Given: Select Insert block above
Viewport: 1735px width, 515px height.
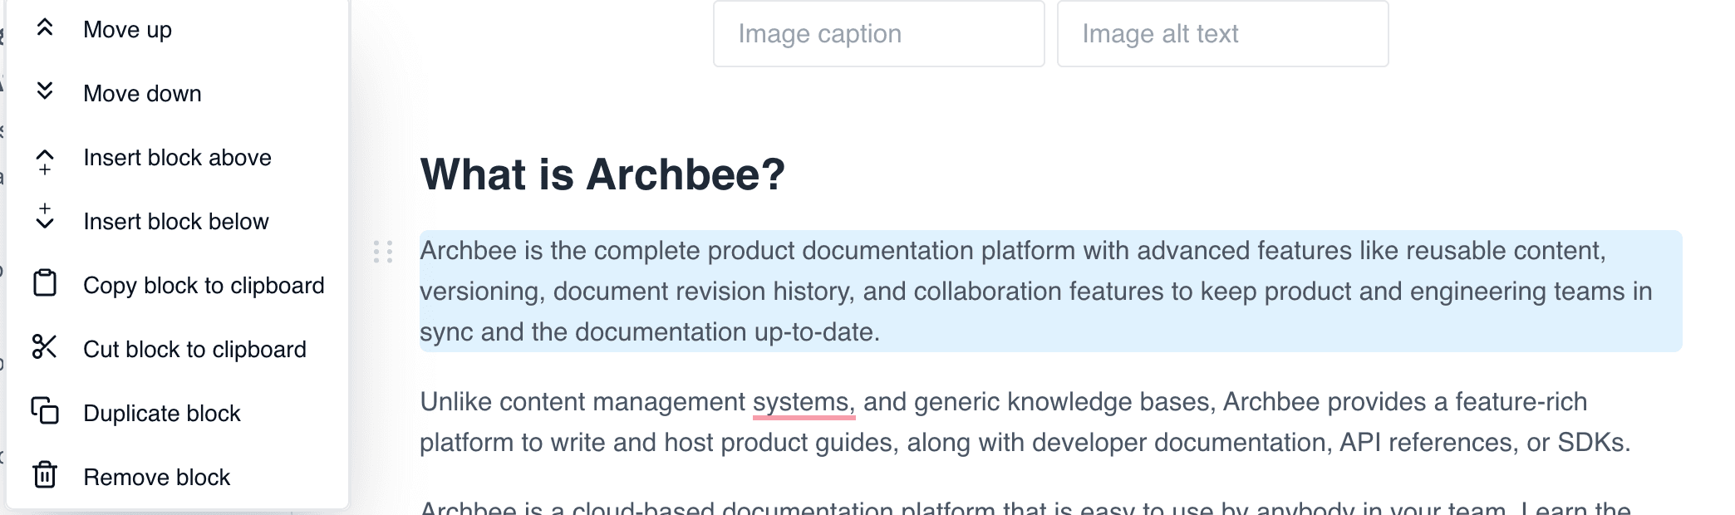Looking at the screenshot, I should [177, 158].
